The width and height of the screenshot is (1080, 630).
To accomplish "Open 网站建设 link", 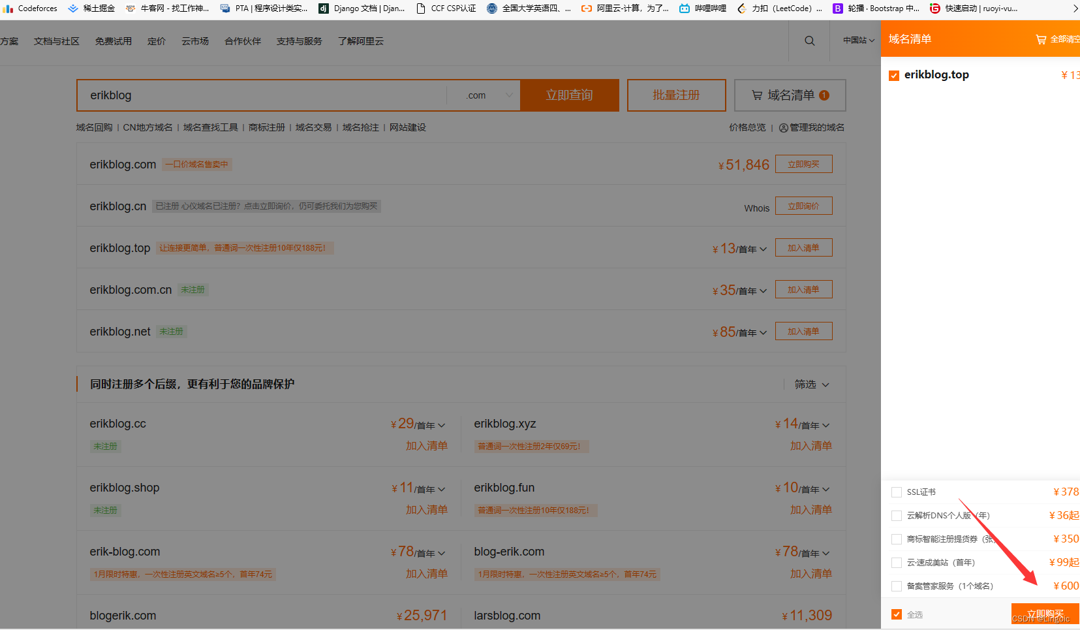I will [x=408, y=127].
